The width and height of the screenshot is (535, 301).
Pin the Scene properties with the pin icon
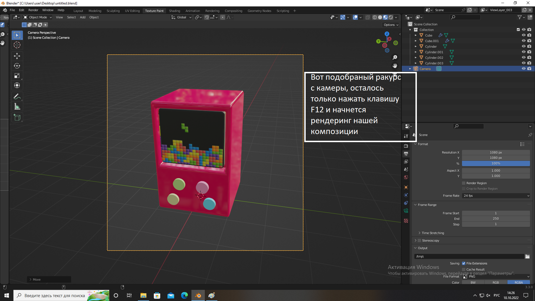(x=530, y=135)
